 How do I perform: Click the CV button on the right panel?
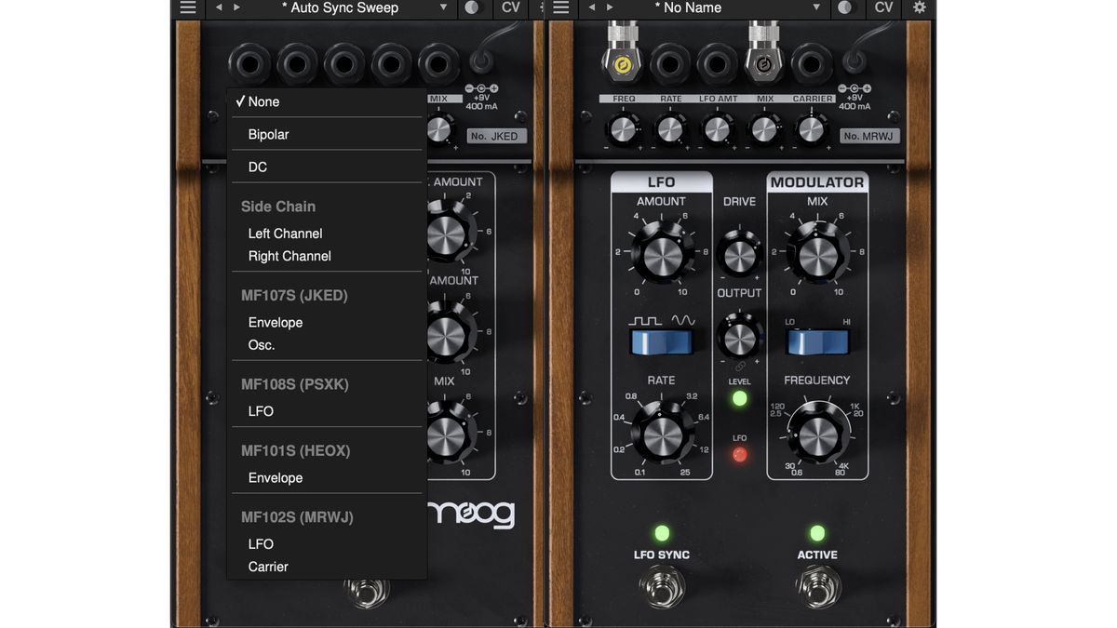[x=882, y=8]
